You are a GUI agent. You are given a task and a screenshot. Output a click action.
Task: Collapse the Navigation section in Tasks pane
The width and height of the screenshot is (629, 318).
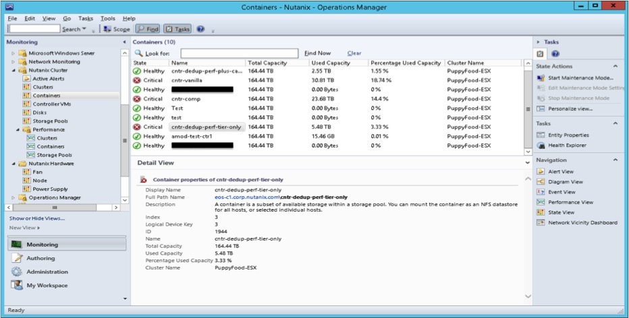coord(616,160)
